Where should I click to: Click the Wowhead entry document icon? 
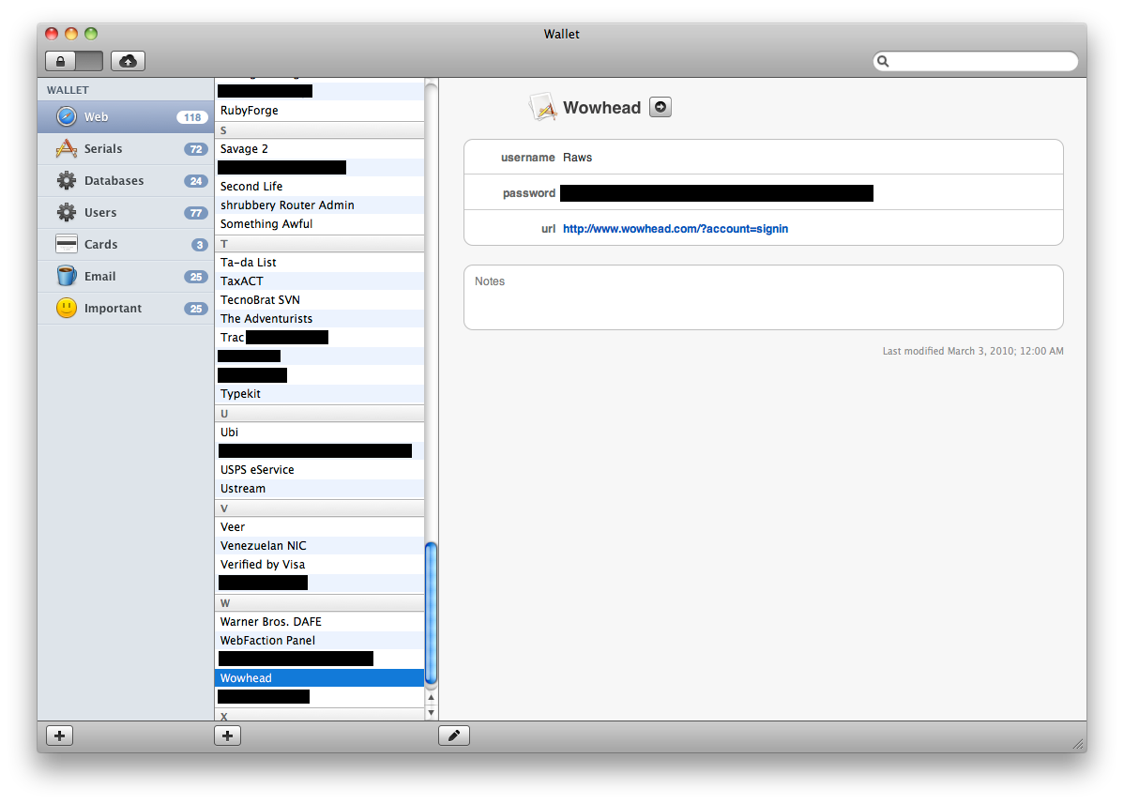click(x=542, y=107)
